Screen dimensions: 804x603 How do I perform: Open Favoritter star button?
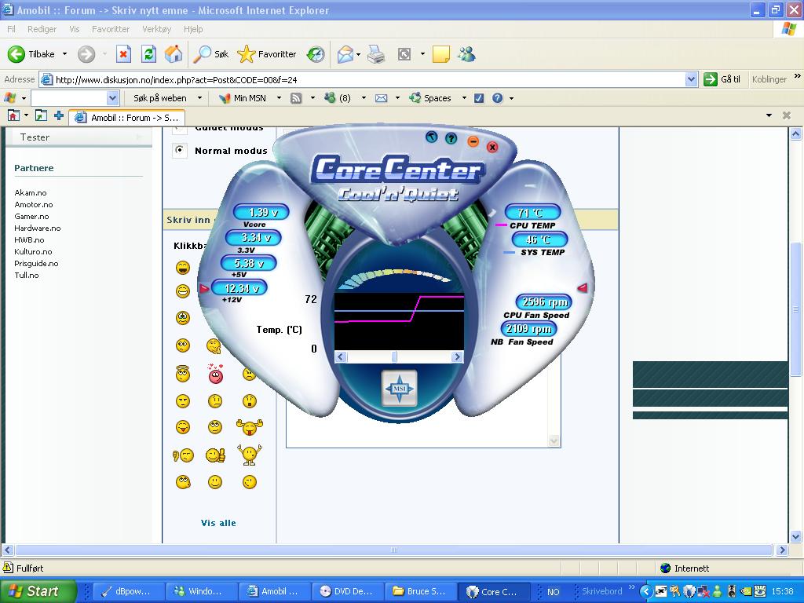(267, 54)
